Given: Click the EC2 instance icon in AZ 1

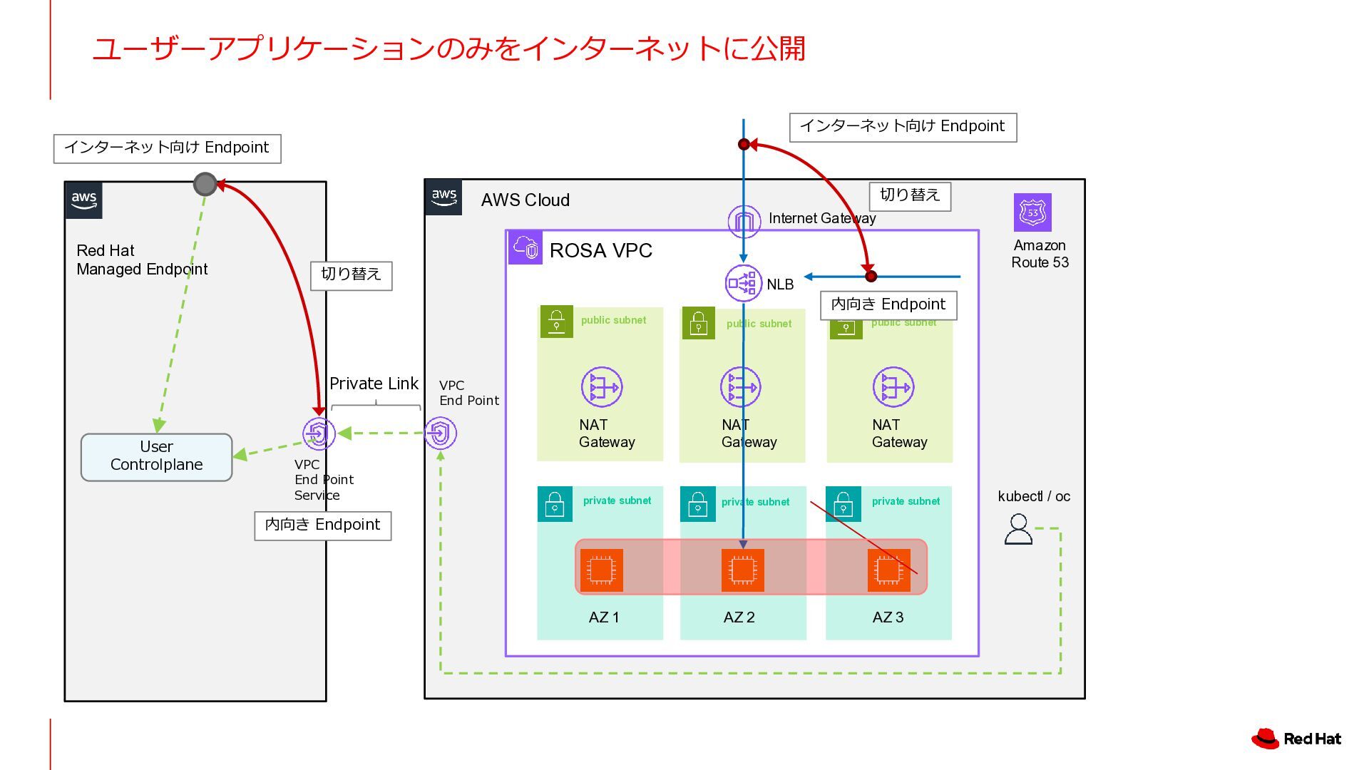Looking at the screenshot, I should point(601,570).
